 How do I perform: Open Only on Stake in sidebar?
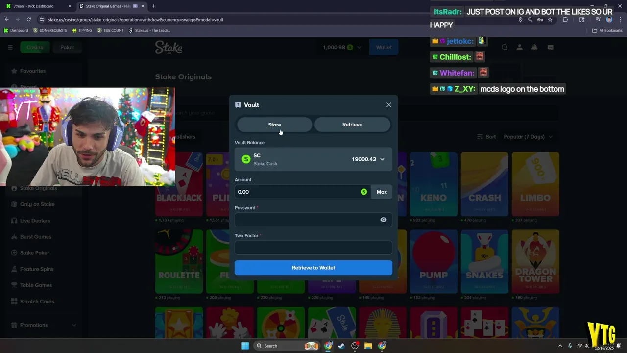[37, 204]
